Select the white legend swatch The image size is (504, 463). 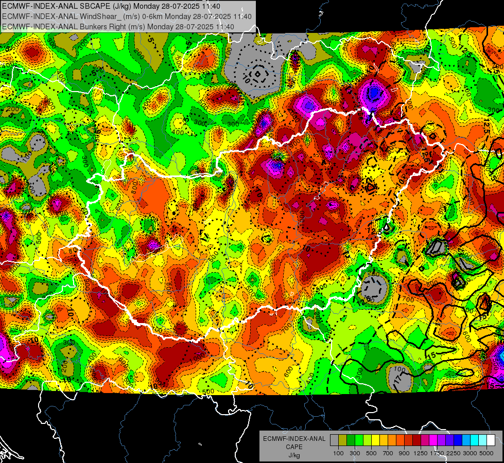(x=491, y=440)
